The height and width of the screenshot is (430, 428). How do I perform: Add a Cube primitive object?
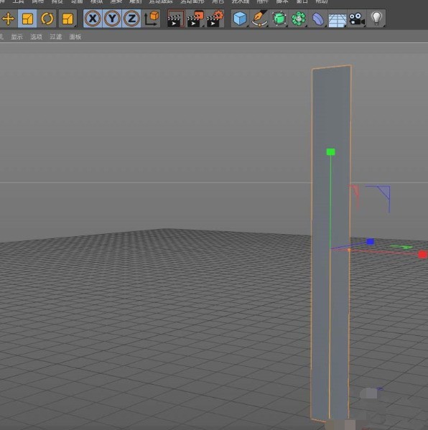pyautogui.click(x=240, y=19)
